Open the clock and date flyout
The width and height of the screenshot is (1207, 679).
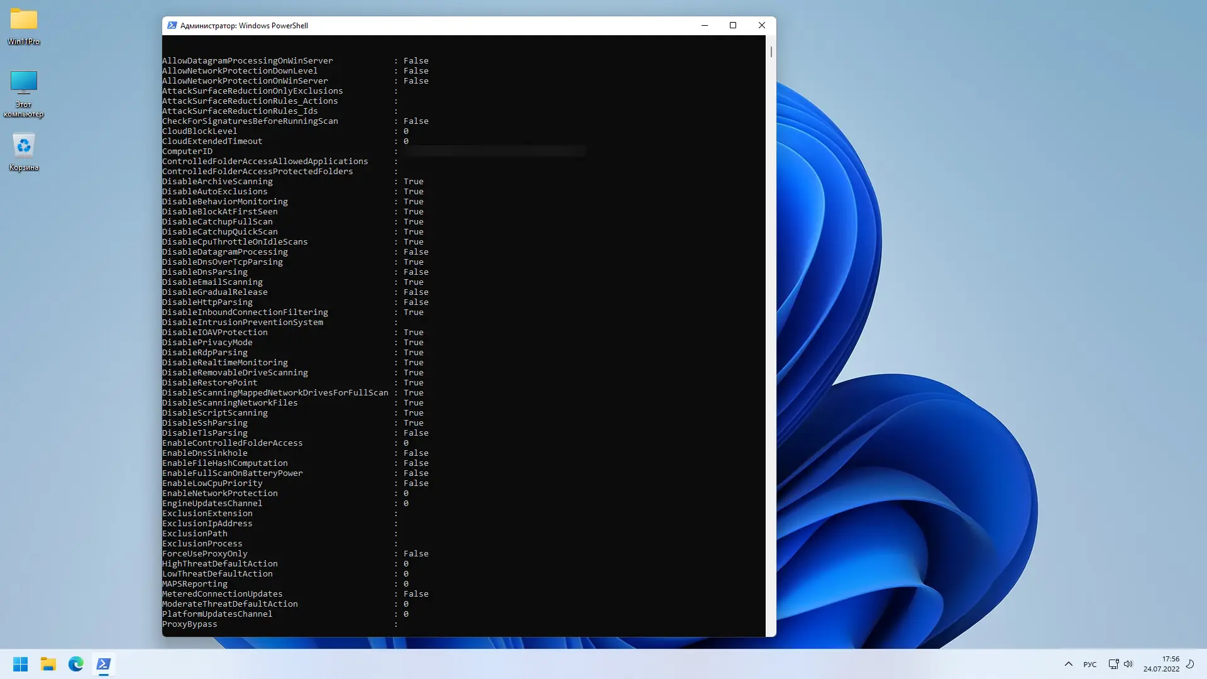[x=1161, y=664]
